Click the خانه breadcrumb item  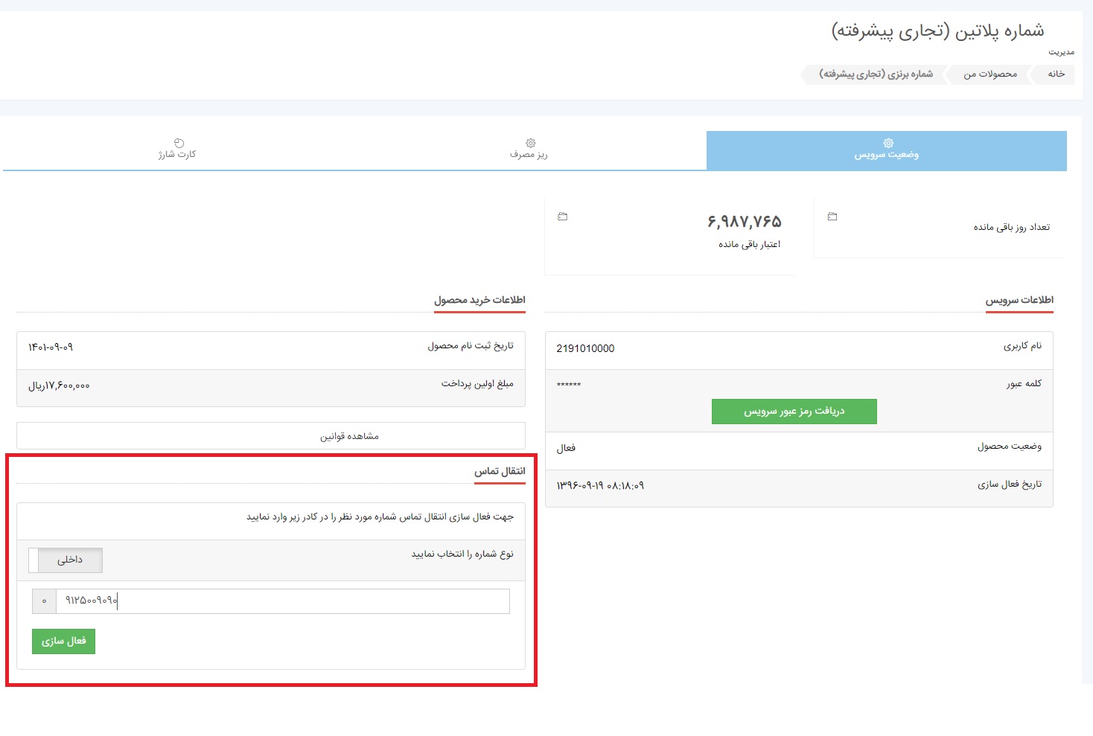(x=1056, y=74)
